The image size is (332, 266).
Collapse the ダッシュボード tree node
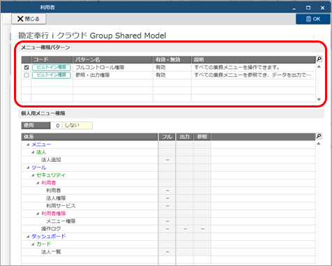click(x=28, y=237)
